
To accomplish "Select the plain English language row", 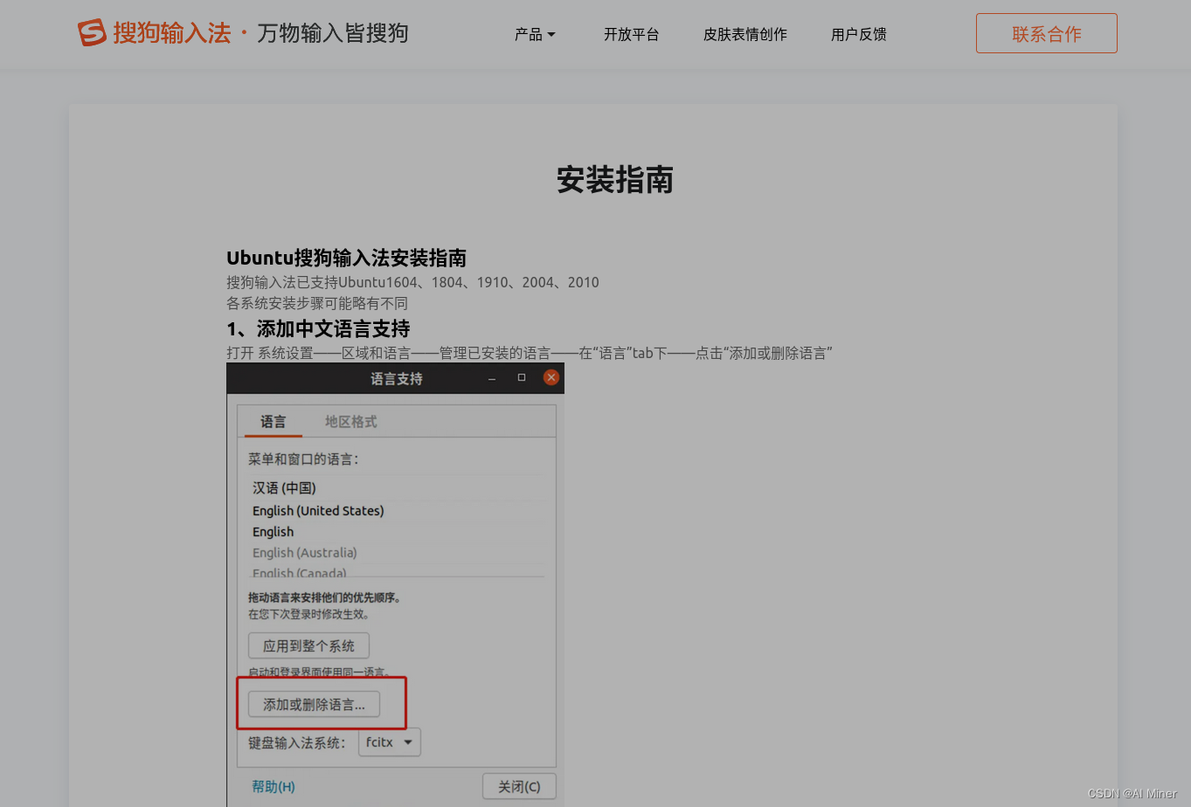I will click(396, 532).
